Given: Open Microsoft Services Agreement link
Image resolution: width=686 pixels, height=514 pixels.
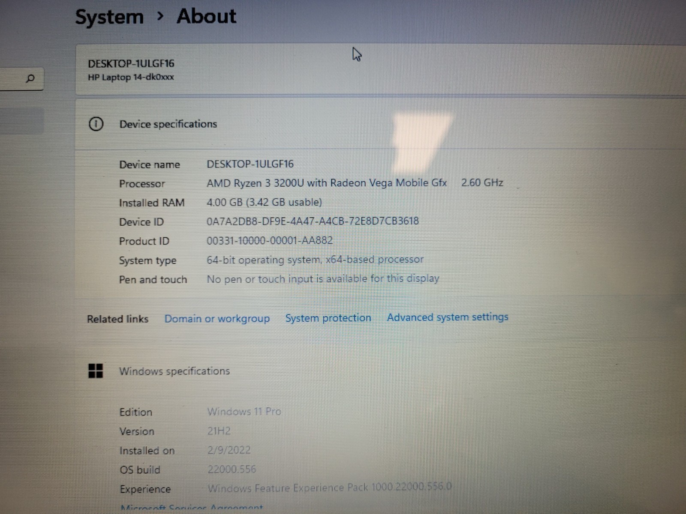Looking at the screenshot, I should [192, 508].
